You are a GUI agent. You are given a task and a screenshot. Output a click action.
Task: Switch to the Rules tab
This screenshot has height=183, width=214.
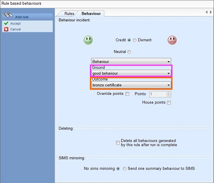[69, 14]
